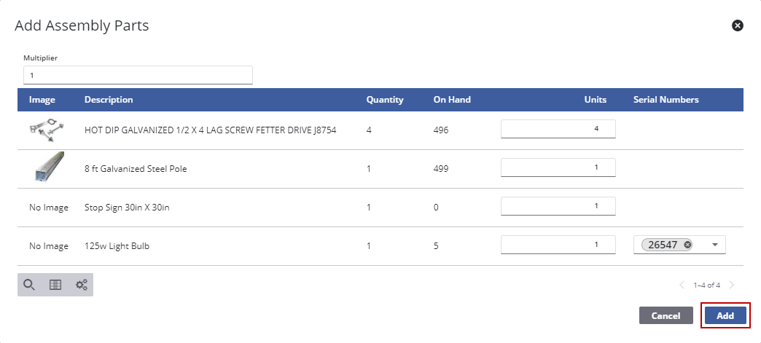This screenshot has height=343, width=761.
Task: Edit Units field for Stop Sign row
Action: (558, 206)
